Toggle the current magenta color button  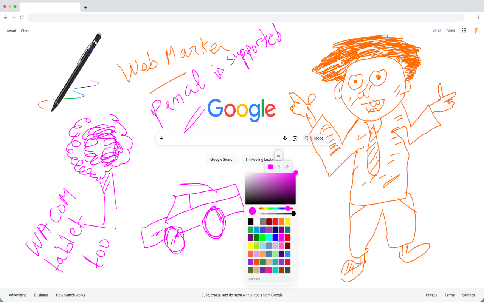(270, 167)
